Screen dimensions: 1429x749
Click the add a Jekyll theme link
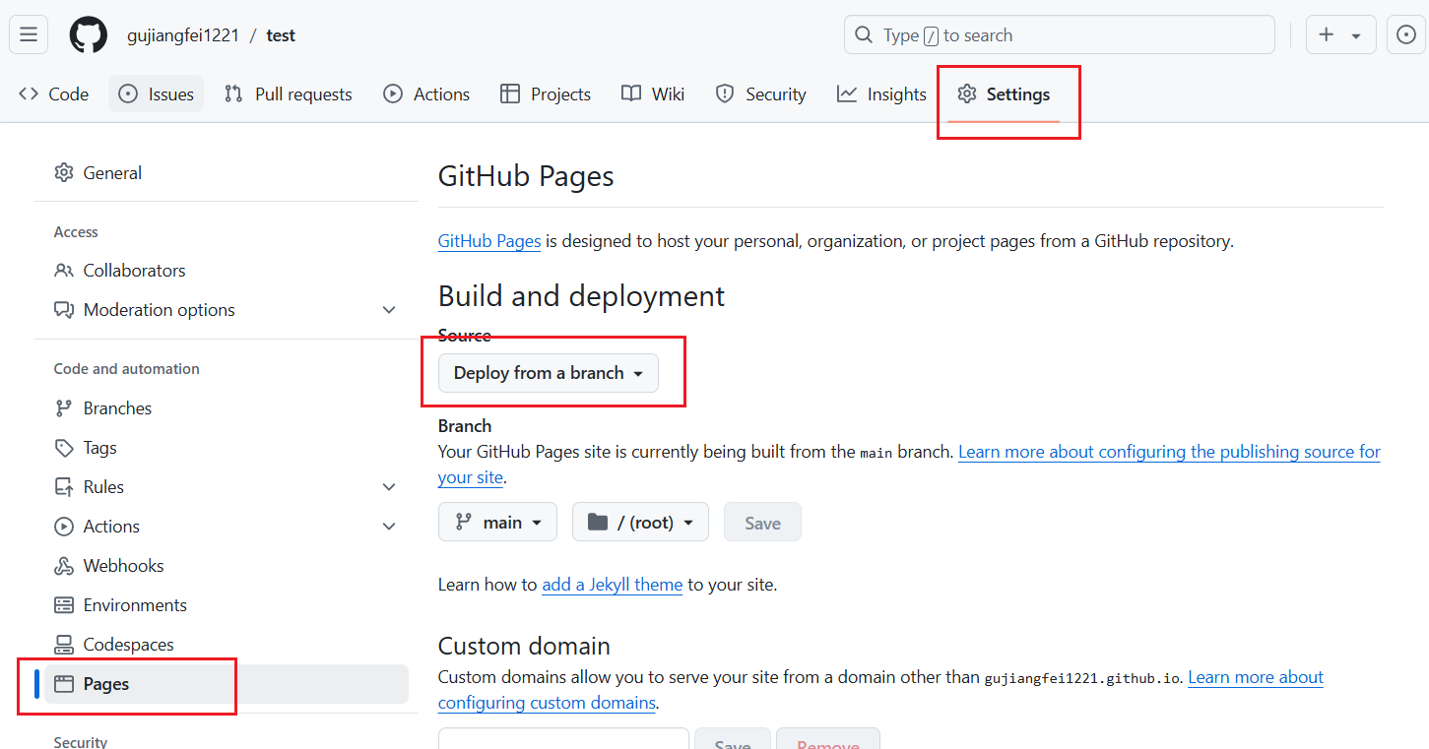[612, 585]
